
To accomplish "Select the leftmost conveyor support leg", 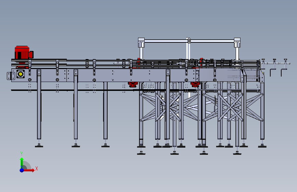I will (39, 105).
